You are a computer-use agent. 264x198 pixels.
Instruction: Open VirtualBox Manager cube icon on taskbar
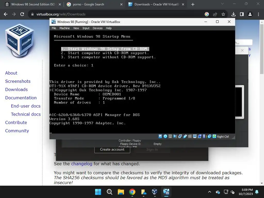click(x=154, y=192)
